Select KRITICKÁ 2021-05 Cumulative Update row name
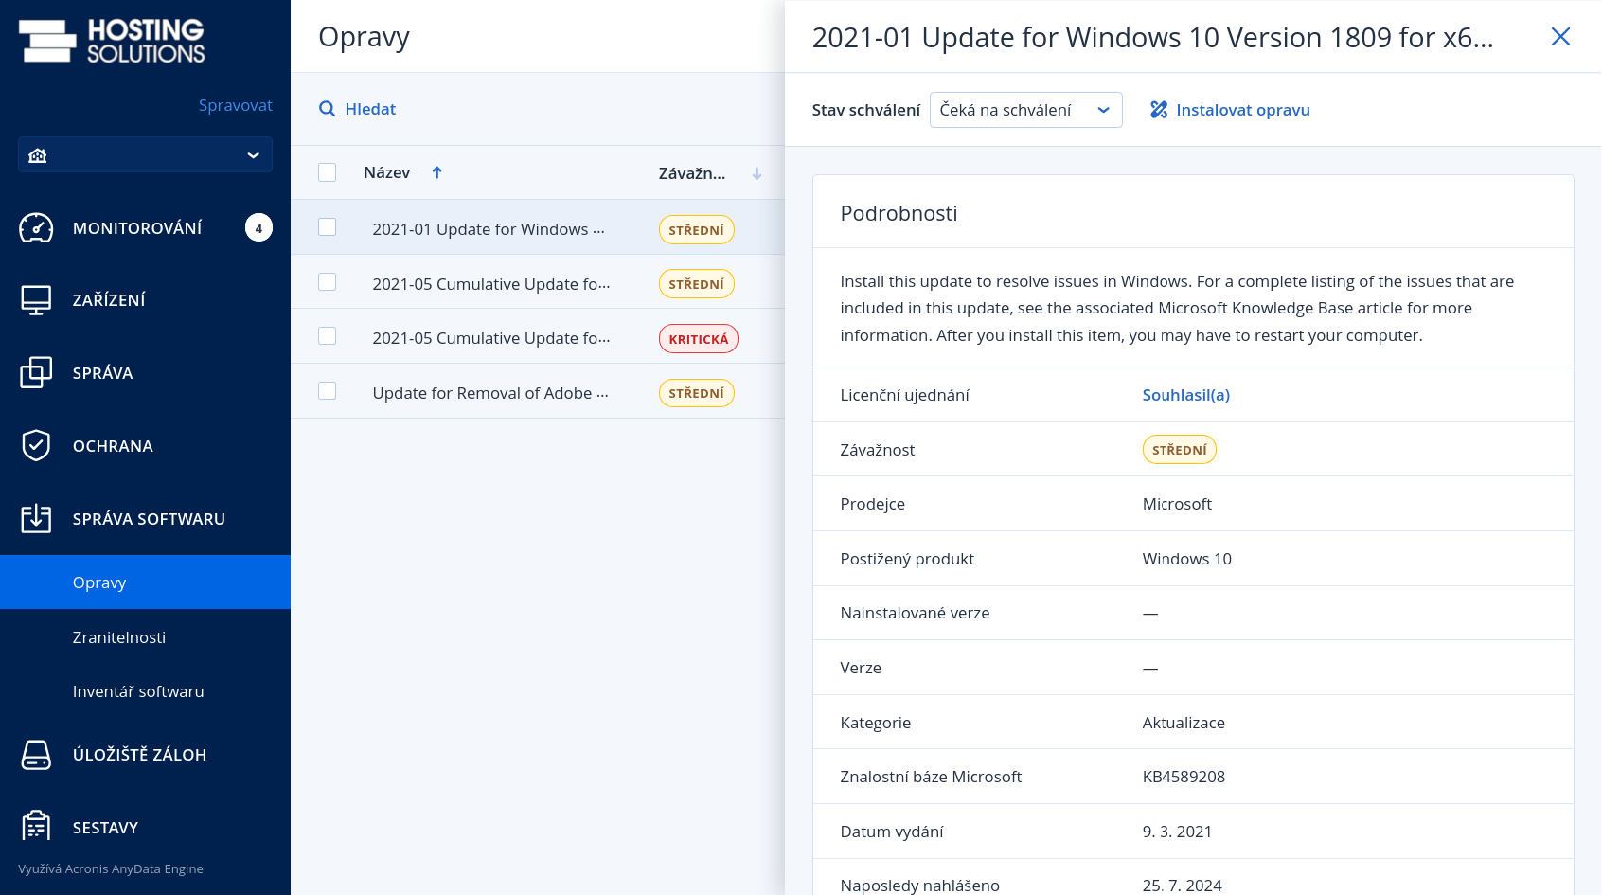 491,338
